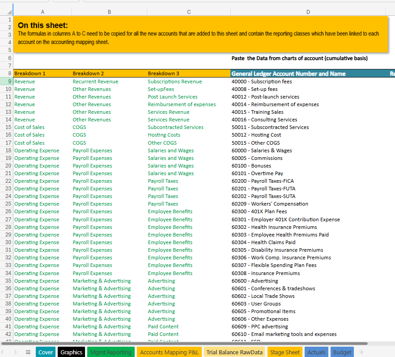The width and height of the screenshot is (395, 357).
Task: Click '60200 - Payroll Taxes-FICA' cell
Action: 308,181
